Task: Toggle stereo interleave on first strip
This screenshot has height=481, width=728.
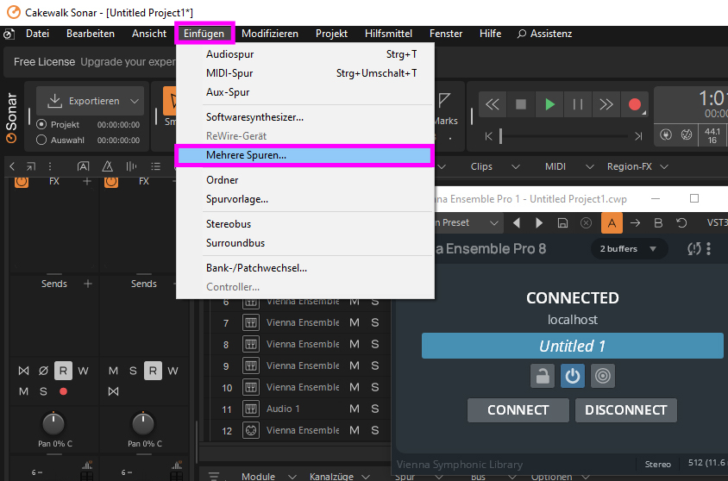Action: [x=23, y=371]
